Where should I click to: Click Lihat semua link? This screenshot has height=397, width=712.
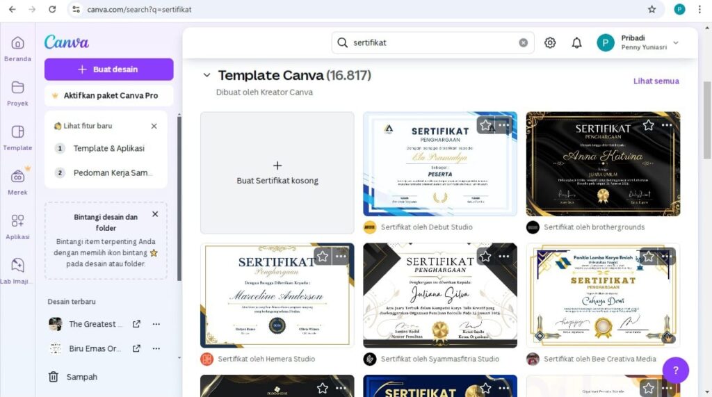(x=656, y=81)
